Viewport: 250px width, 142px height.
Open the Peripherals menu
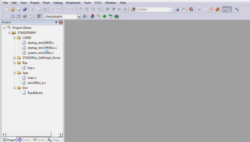[x=73, y=3]
